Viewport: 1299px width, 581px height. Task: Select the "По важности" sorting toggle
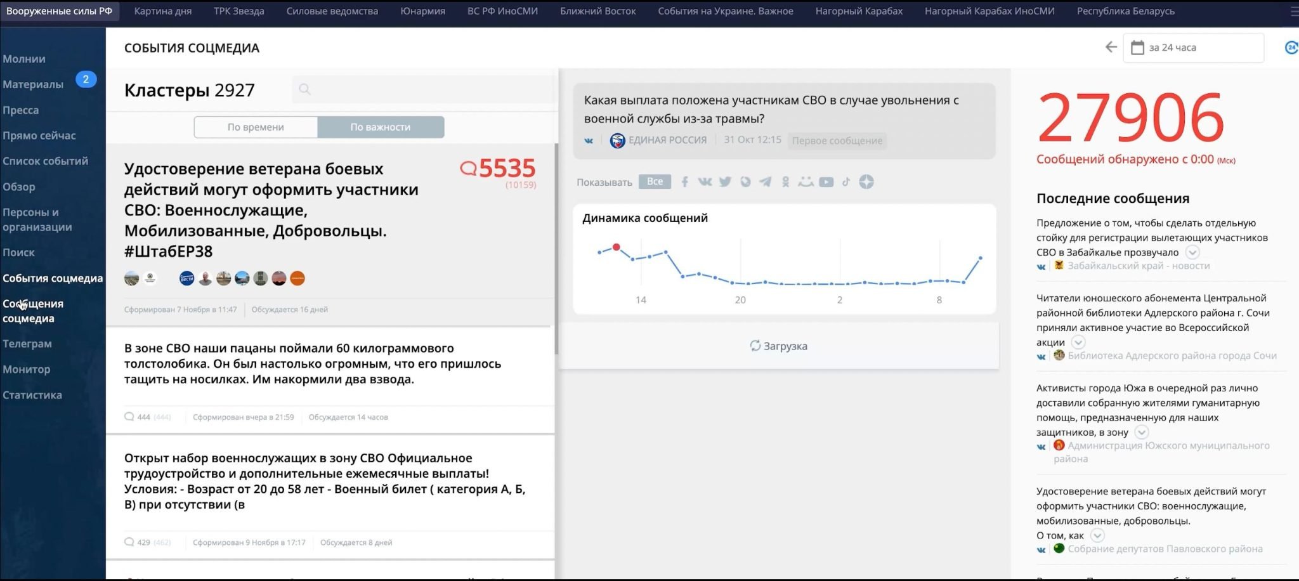click(x=381, y=127)
